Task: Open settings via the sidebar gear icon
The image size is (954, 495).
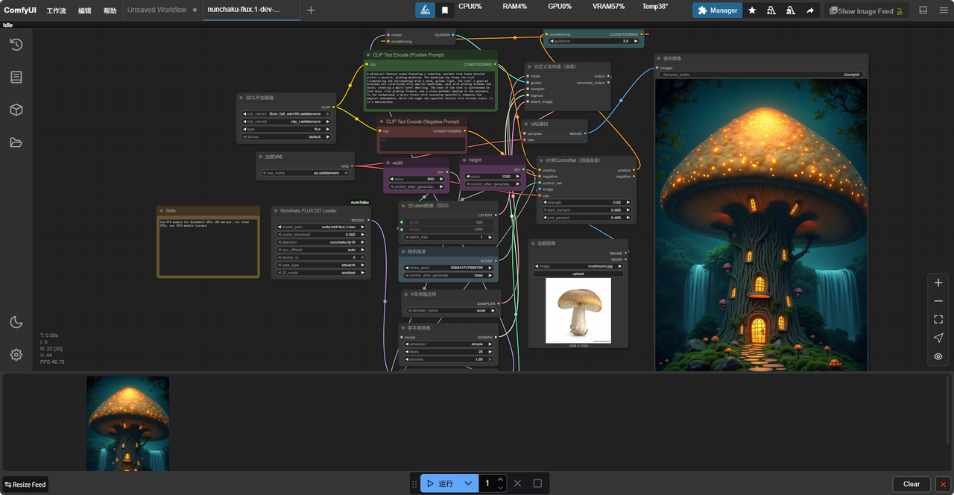Action: (x=16, y=355)
